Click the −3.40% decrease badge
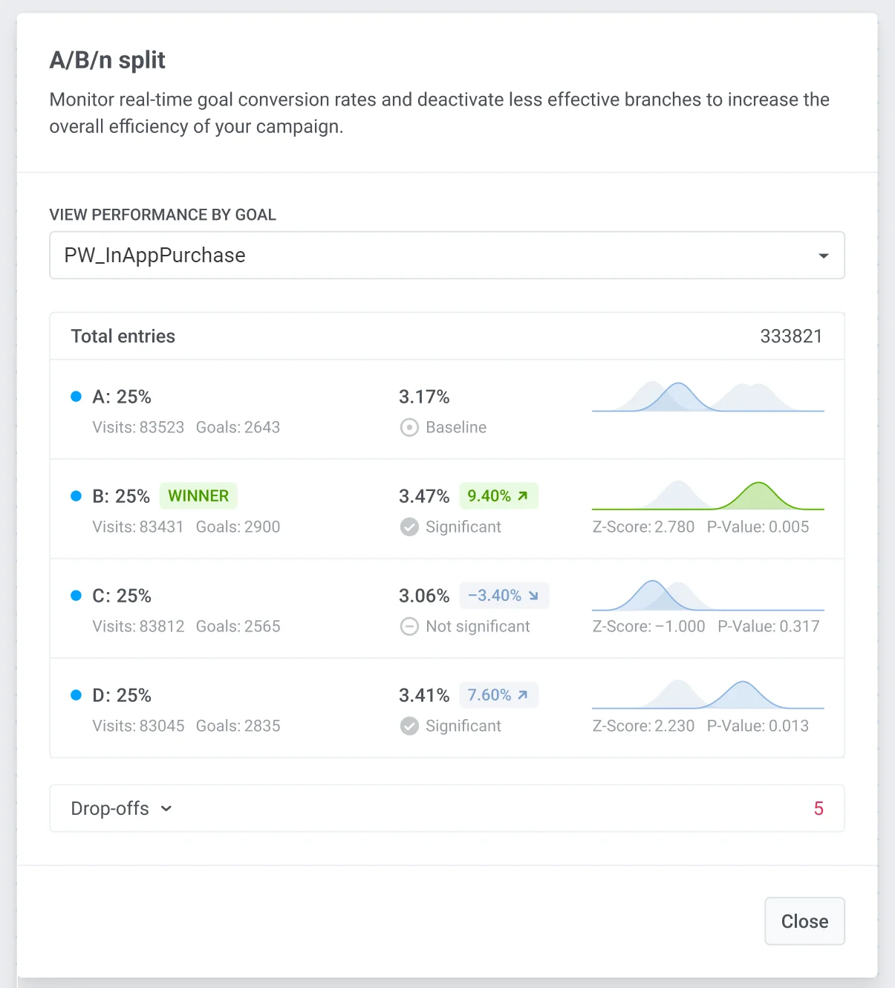895x988 pixels. (504, 596)
